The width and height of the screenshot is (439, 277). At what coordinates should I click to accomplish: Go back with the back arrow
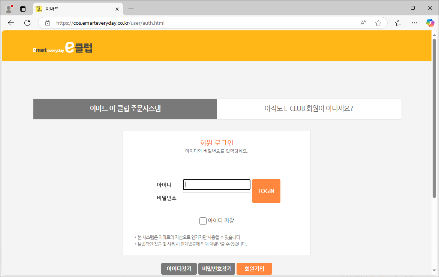(11, 23)
